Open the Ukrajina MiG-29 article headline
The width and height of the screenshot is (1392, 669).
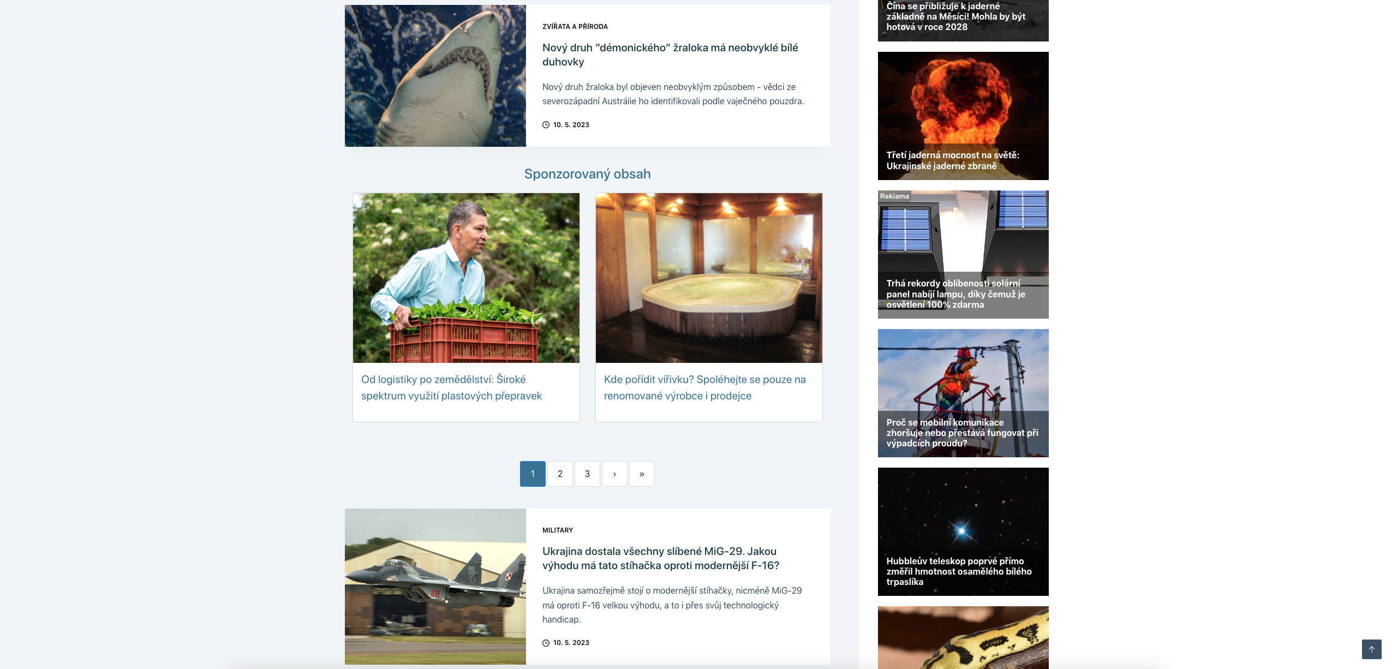(661, 558)
